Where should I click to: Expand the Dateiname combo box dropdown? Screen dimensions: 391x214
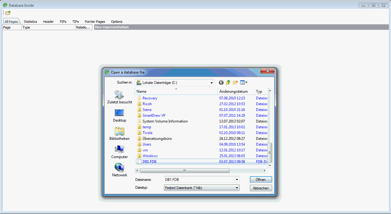click(237, 180)
